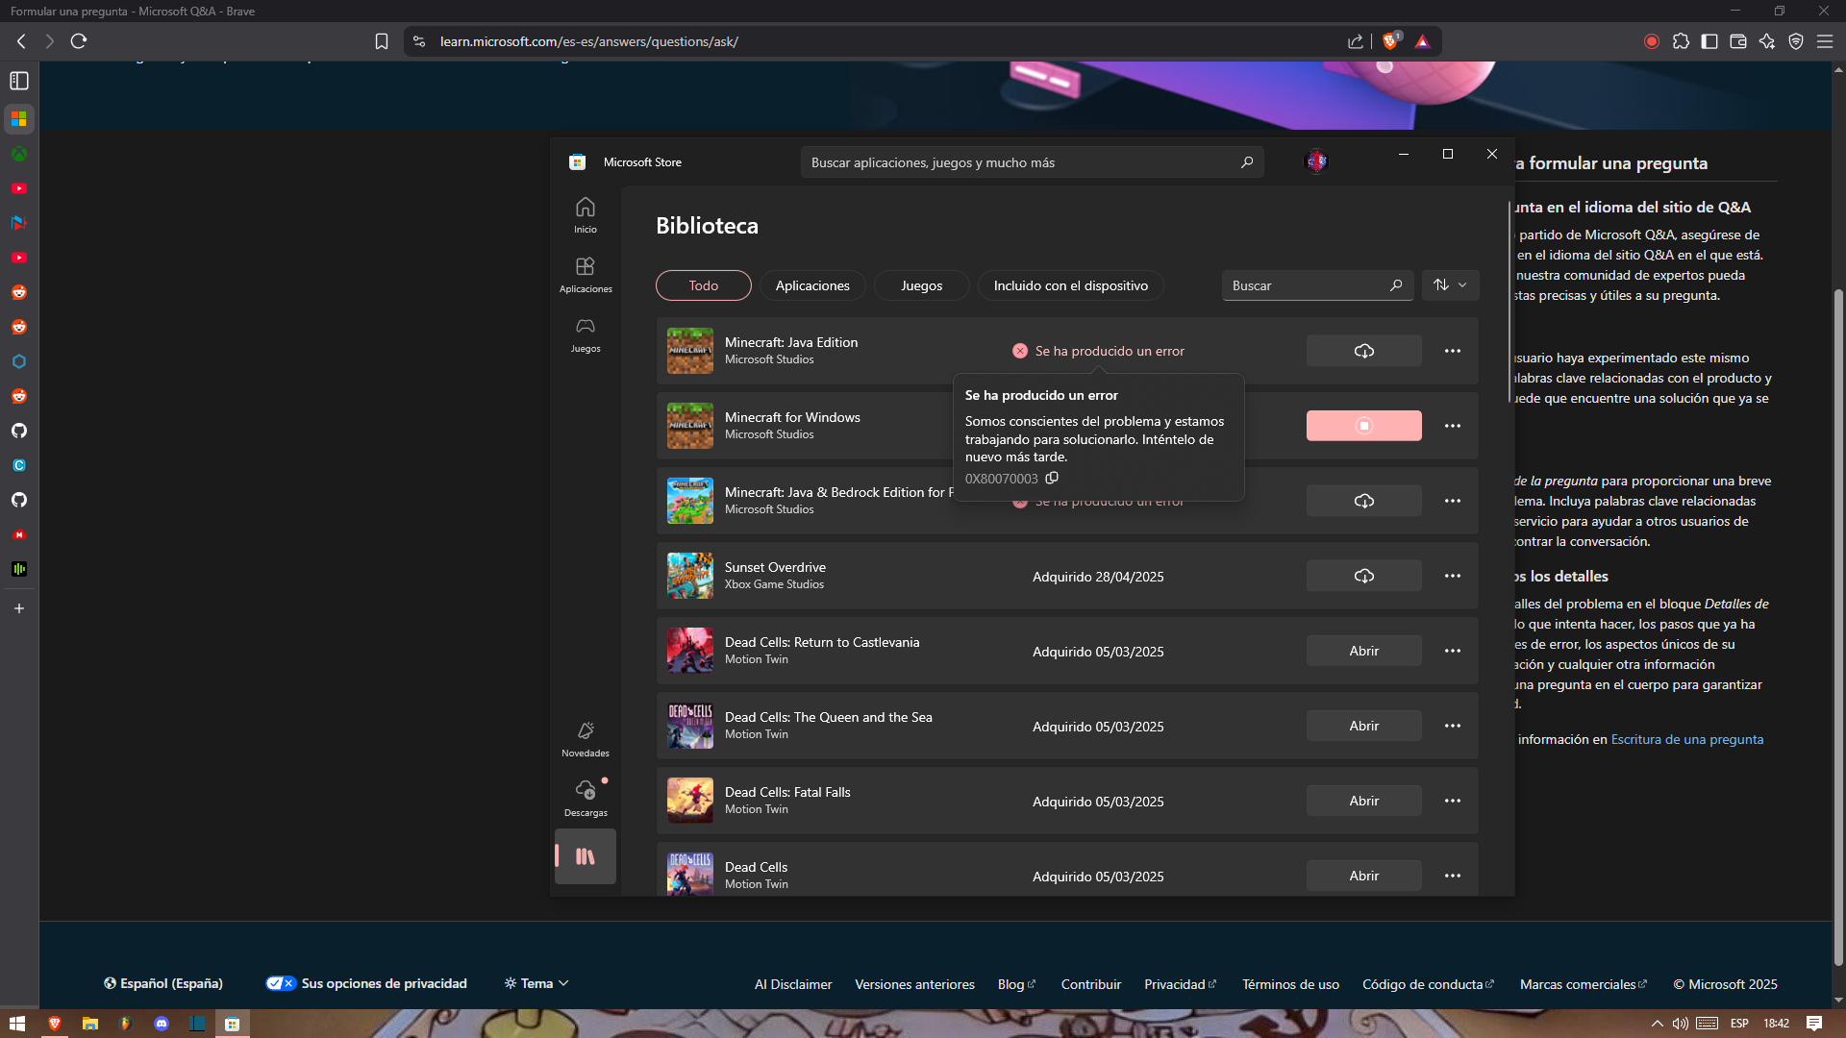The height and width of the screenshot is (1038, 1846).
Task: Select the Todo filter in Biblioteca
Action: pos(704,285)
